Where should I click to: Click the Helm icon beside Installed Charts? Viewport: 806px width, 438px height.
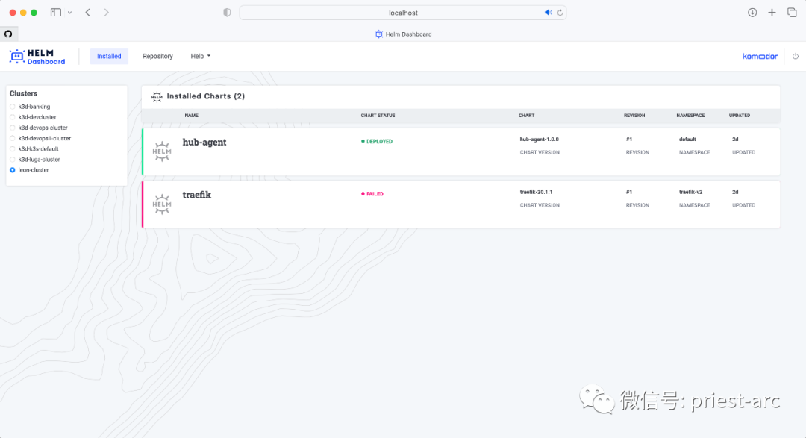(x=157, y=97)
